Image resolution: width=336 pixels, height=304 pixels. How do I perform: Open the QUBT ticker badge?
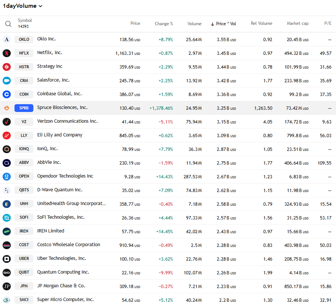[24, 272]
